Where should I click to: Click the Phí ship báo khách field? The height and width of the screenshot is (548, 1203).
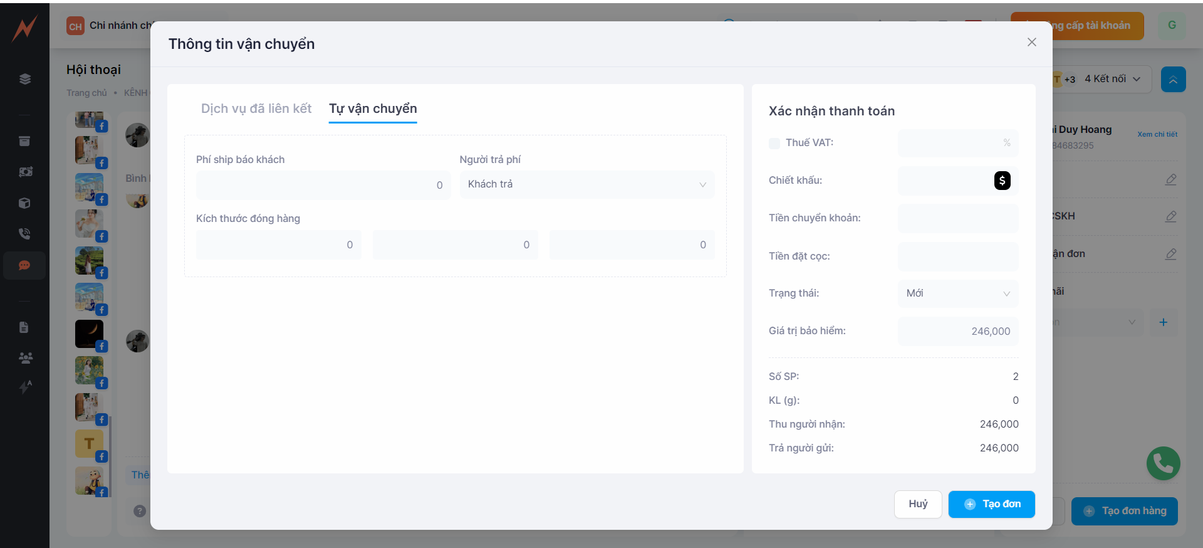323,185
